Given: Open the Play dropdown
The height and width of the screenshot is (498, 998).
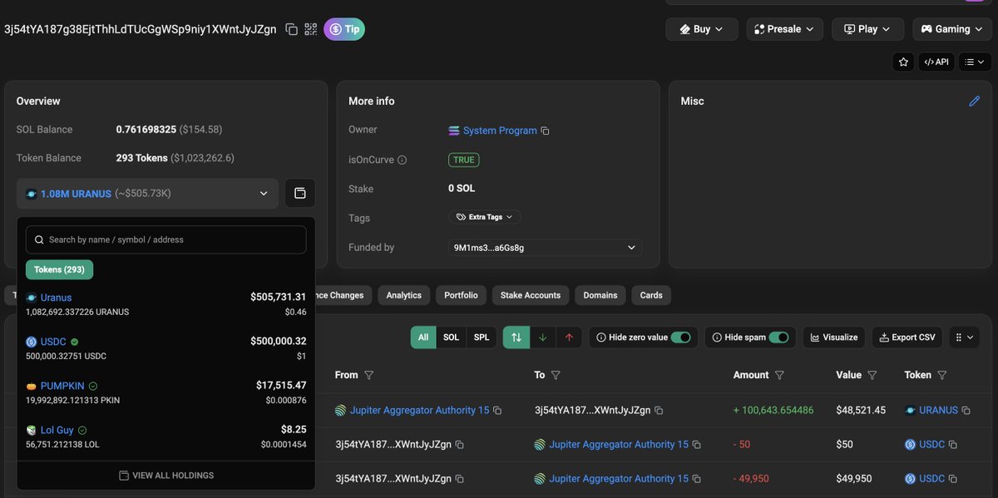Looking at the screenshot, I should pos(867,29).
